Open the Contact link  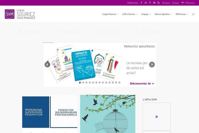pyautogui.click(x=175, y=3)
